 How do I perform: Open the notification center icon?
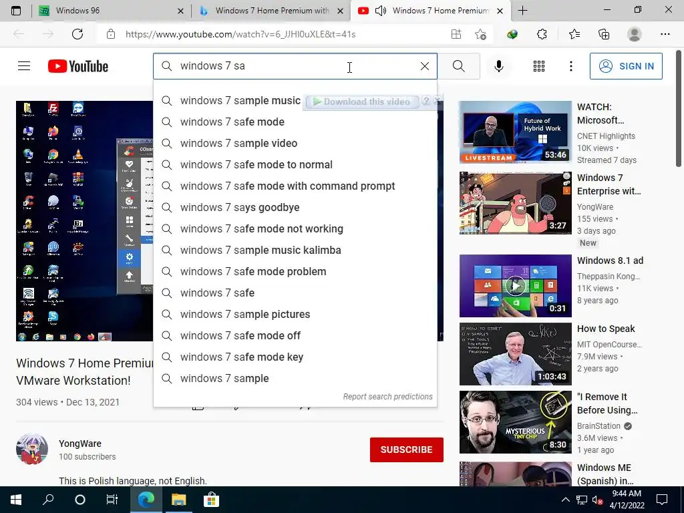[662, 500]
